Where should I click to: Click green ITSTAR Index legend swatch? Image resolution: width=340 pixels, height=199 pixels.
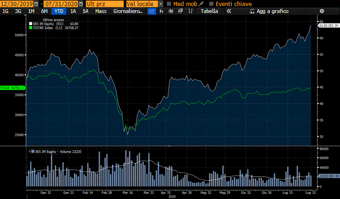[x=31, y=28]
